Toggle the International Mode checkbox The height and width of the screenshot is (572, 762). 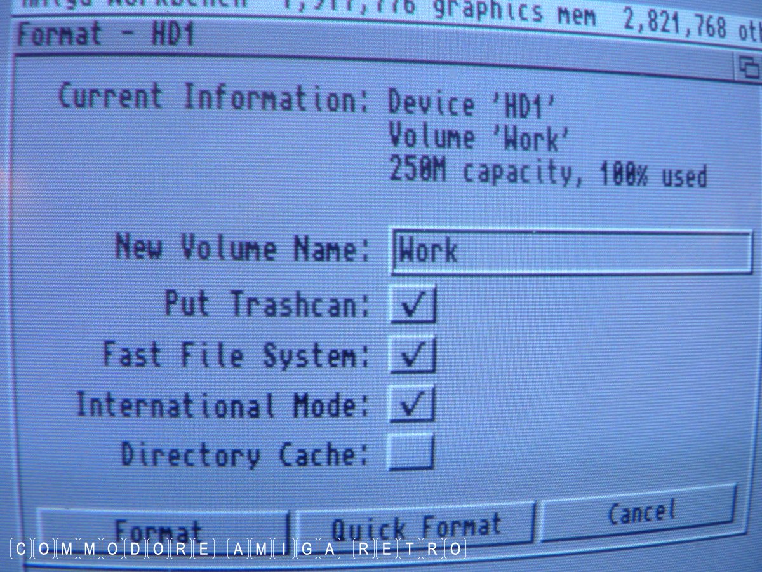click(412, 404)
